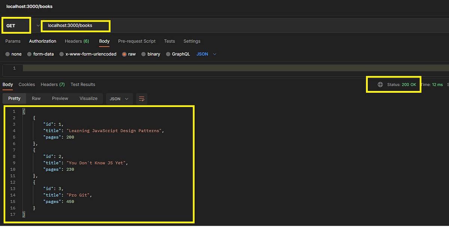Click the localhost:3000/books URL field
The height and width of the screenshot is (232, 449).
(76, 26)
